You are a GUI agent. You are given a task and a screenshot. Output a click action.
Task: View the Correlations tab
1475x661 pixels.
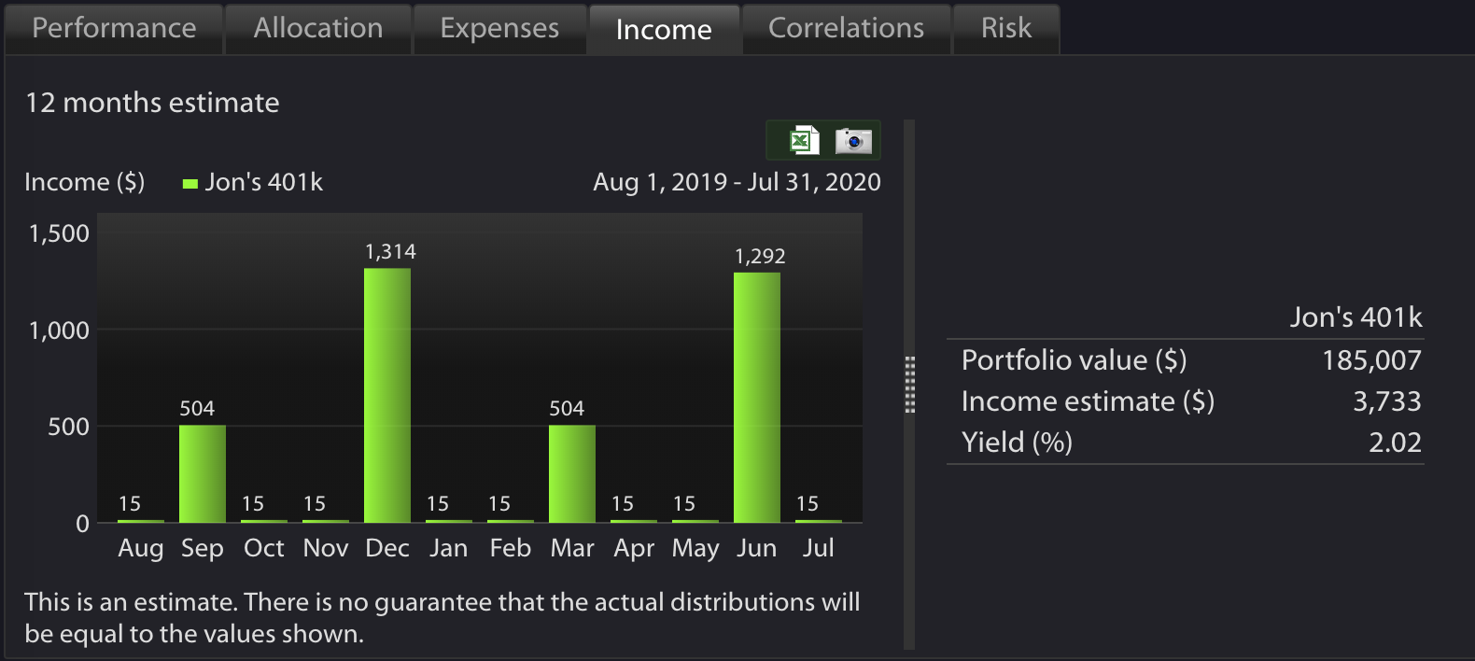[x=846, y=28]
